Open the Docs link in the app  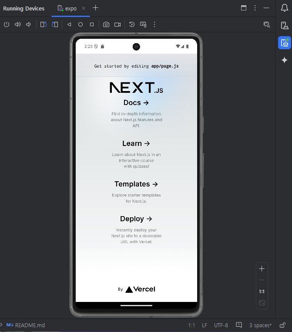pos(136,103)
